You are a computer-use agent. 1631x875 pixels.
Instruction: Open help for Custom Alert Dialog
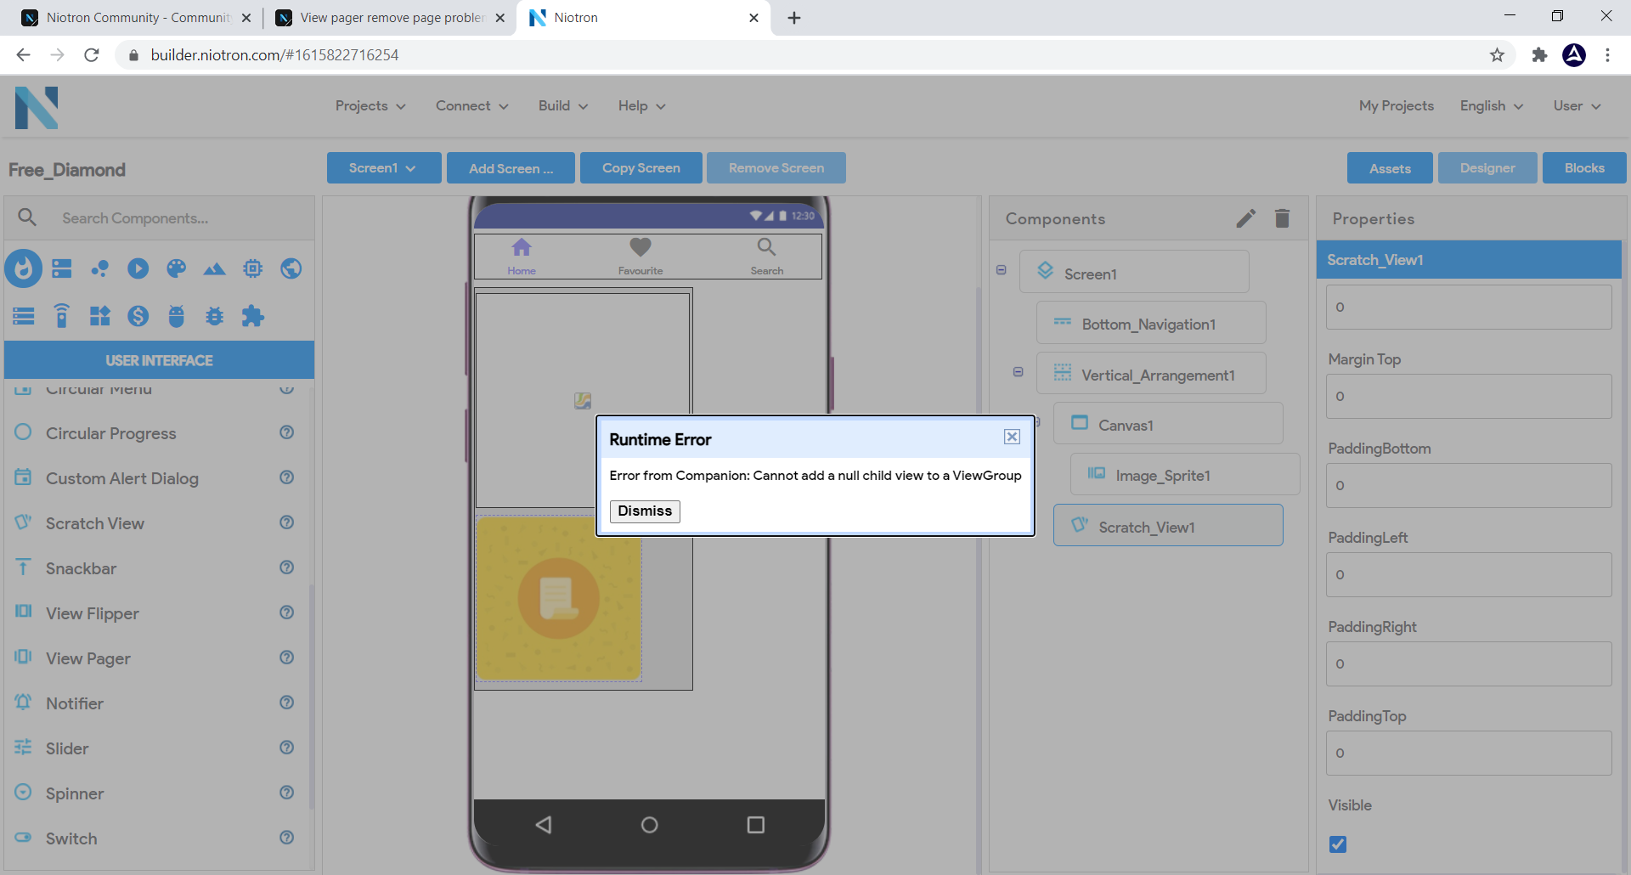coord(287,477)
